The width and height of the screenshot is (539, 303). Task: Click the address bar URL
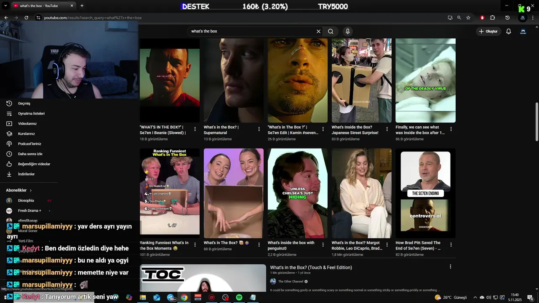coord(93,18)
